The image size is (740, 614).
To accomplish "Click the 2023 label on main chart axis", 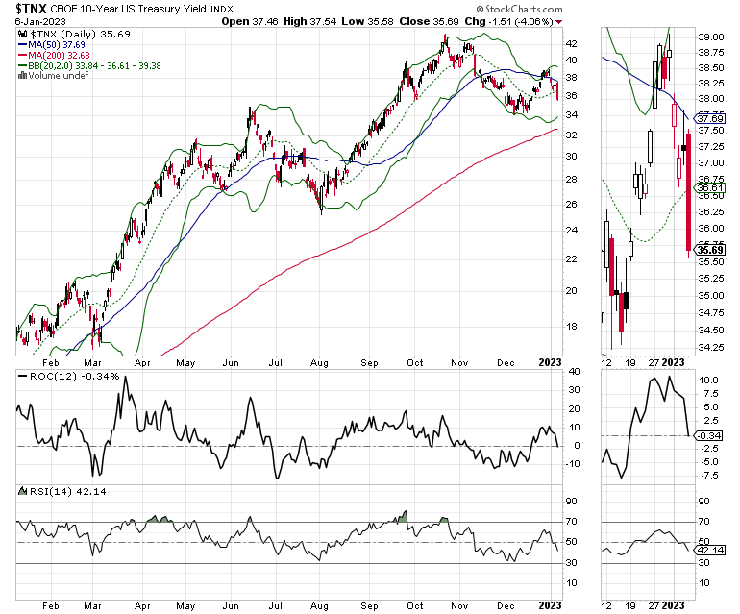I will click(550, 362).
